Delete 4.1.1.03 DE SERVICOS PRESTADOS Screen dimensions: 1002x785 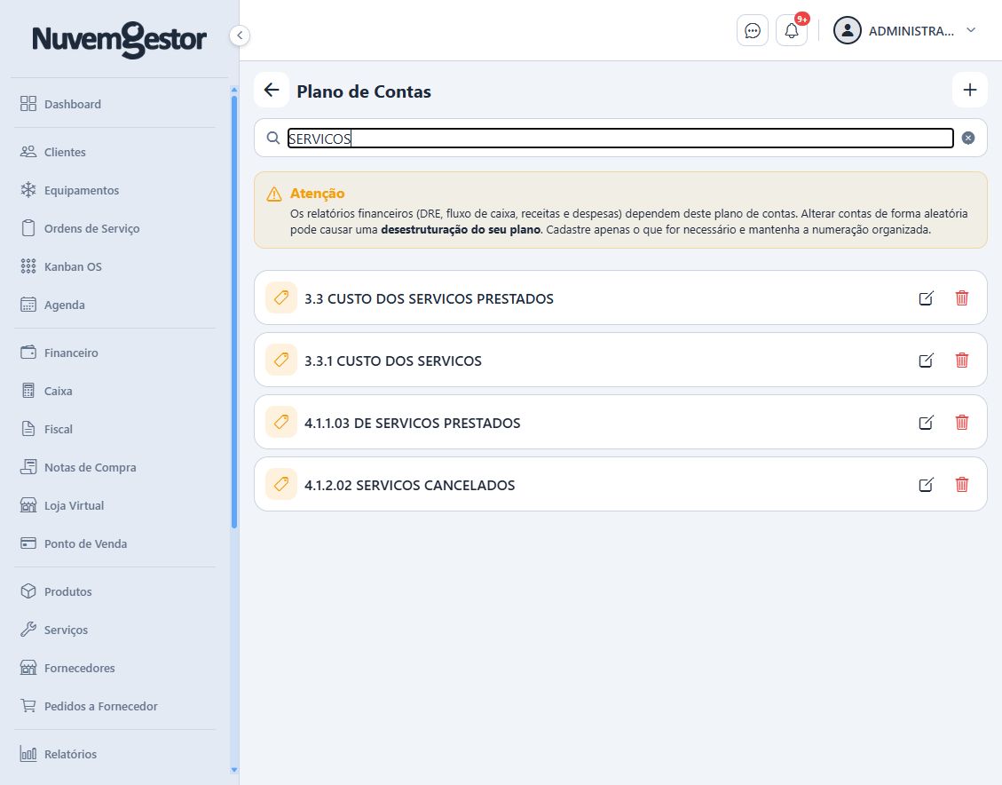click(x=962, y=422)
